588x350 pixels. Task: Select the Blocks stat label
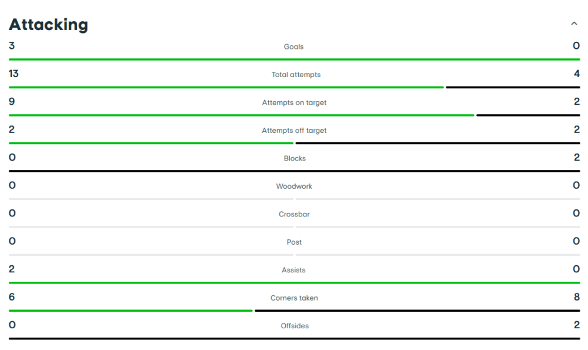coord(295,158)
